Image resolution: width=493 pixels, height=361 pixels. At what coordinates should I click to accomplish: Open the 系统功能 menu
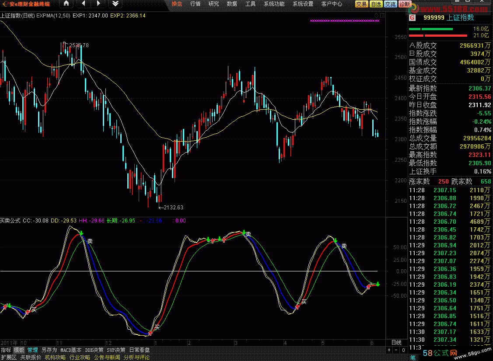tap(274, 4)
